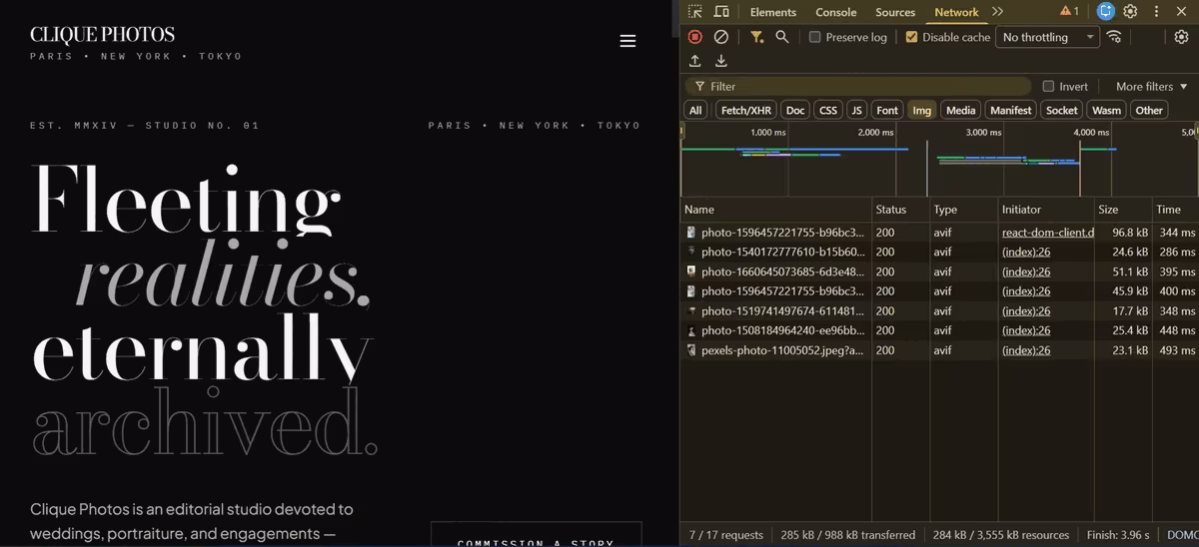Click the 493 ms time cell
The image size is (1199, 547).
point(1176,350)
